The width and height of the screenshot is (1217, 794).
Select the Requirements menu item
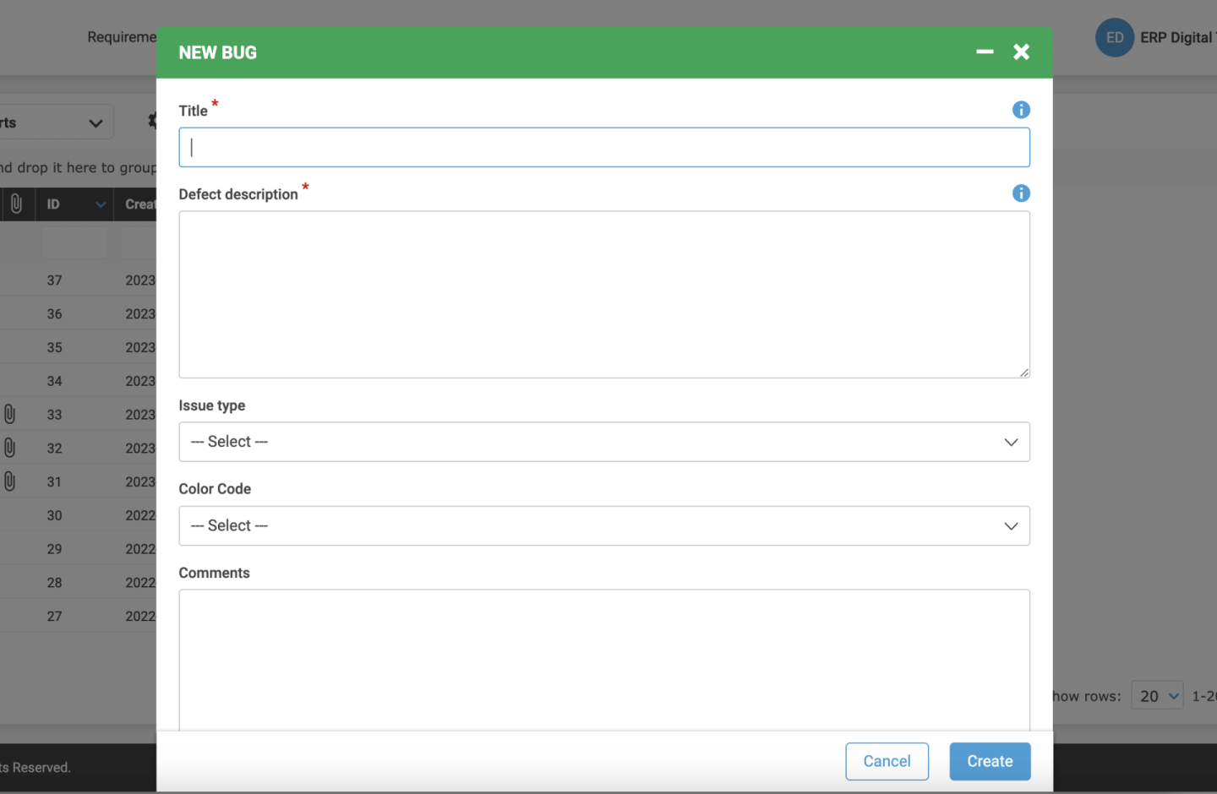(122, 36)
